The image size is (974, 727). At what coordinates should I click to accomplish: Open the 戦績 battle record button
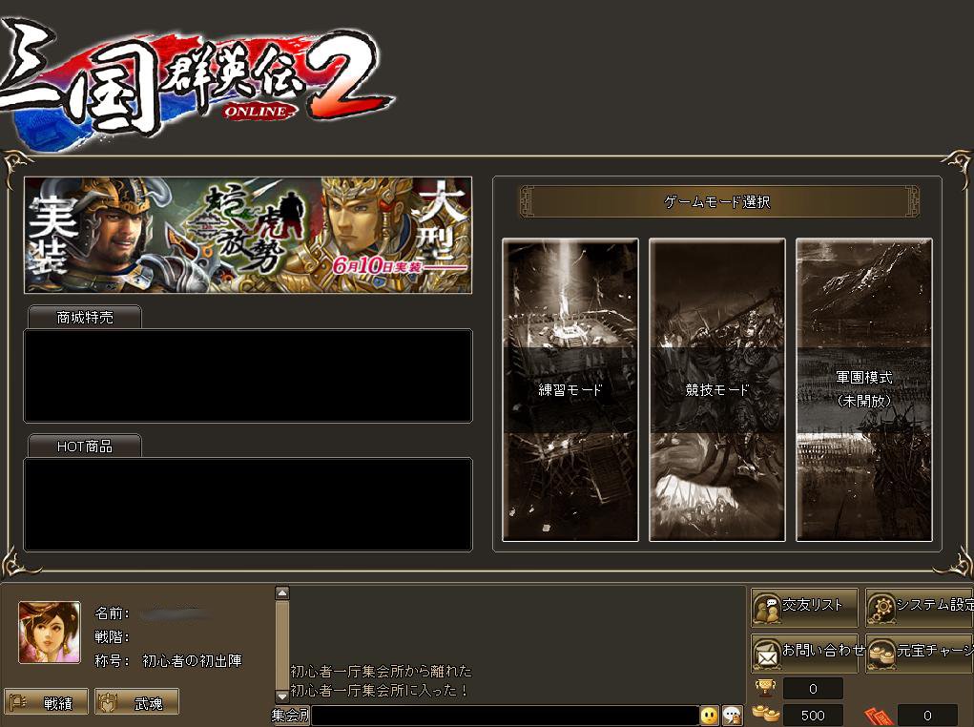click(x=47, y=702)
